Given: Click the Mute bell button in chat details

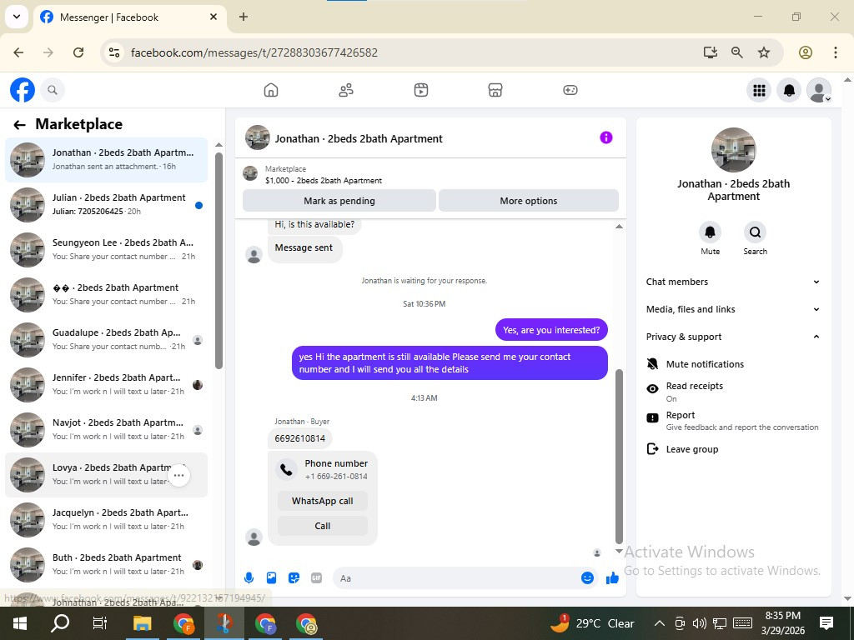Looking at the screenshot, I should tap(711, 232).
